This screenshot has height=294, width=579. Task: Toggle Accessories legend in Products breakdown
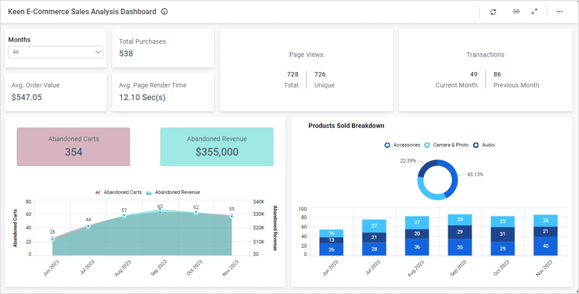click(x=388, y=145)
